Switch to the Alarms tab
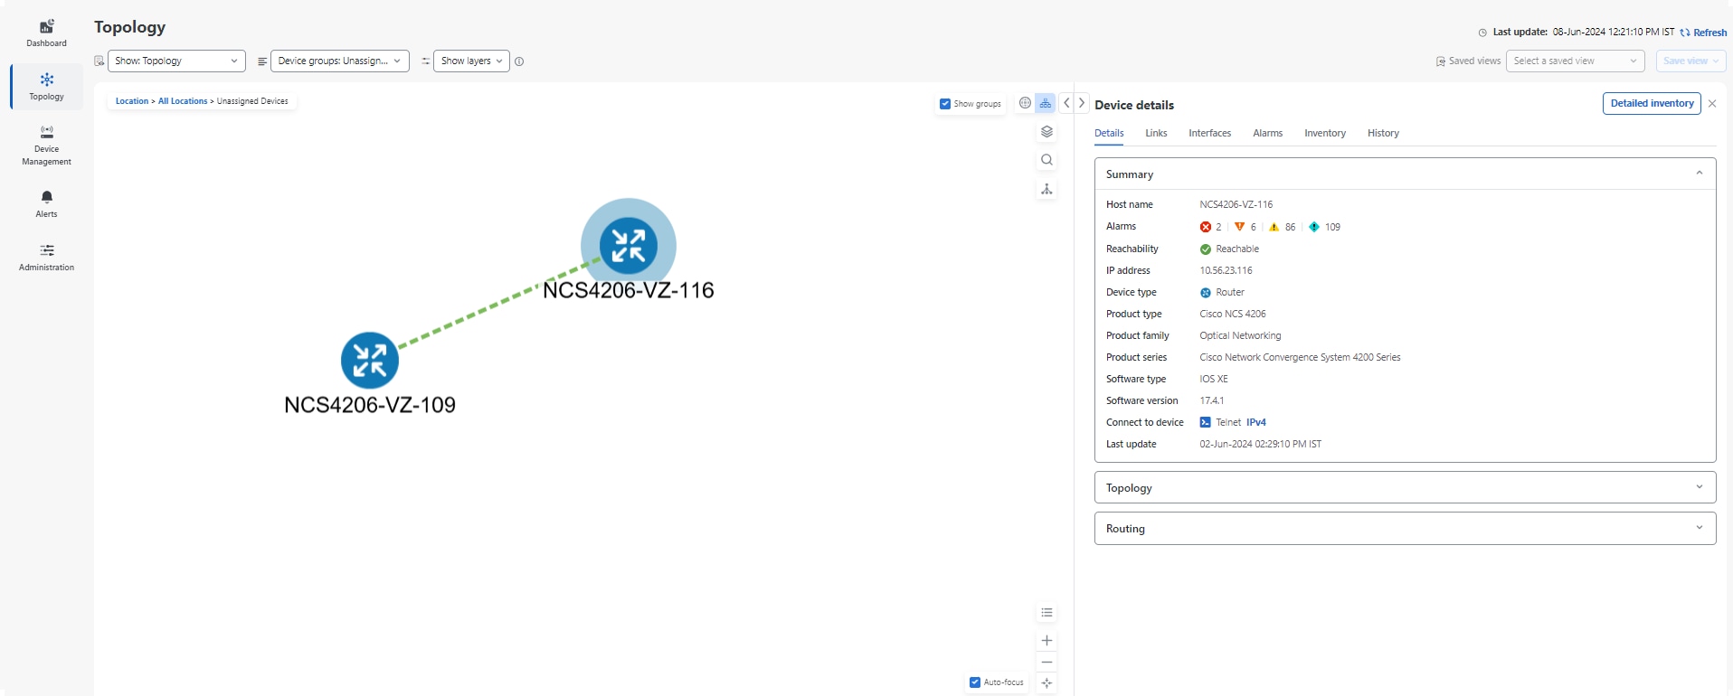Image resolution: width=1733 pixels, height=696 pixels. coord(1267,133)
